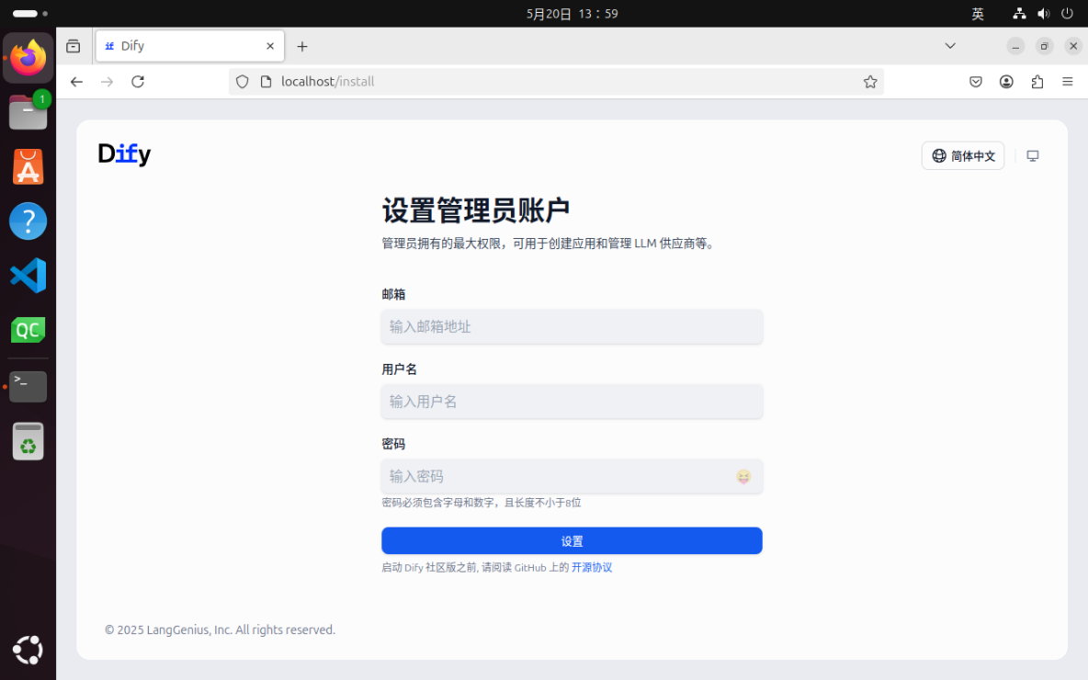Go back using the browser back arrow

76,82
